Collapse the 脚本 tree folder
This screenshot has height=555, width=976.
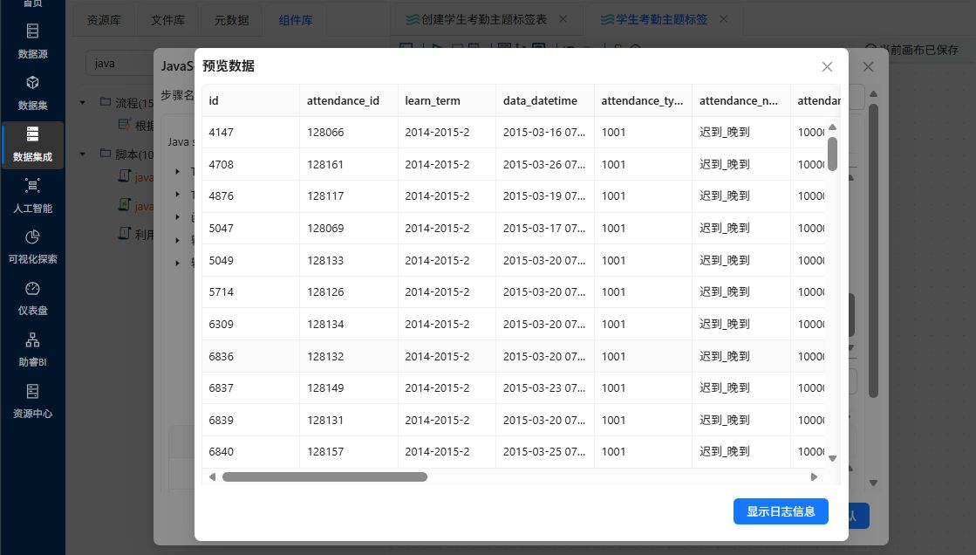[82, 154]
